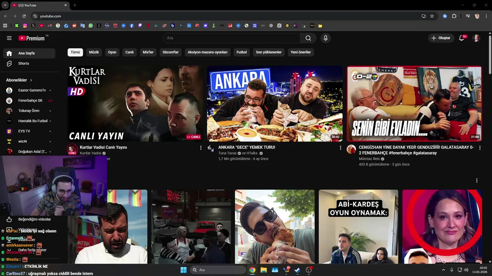Bookmark this page with the star icon
492x276 pixels.
click(x=432, y=16)
